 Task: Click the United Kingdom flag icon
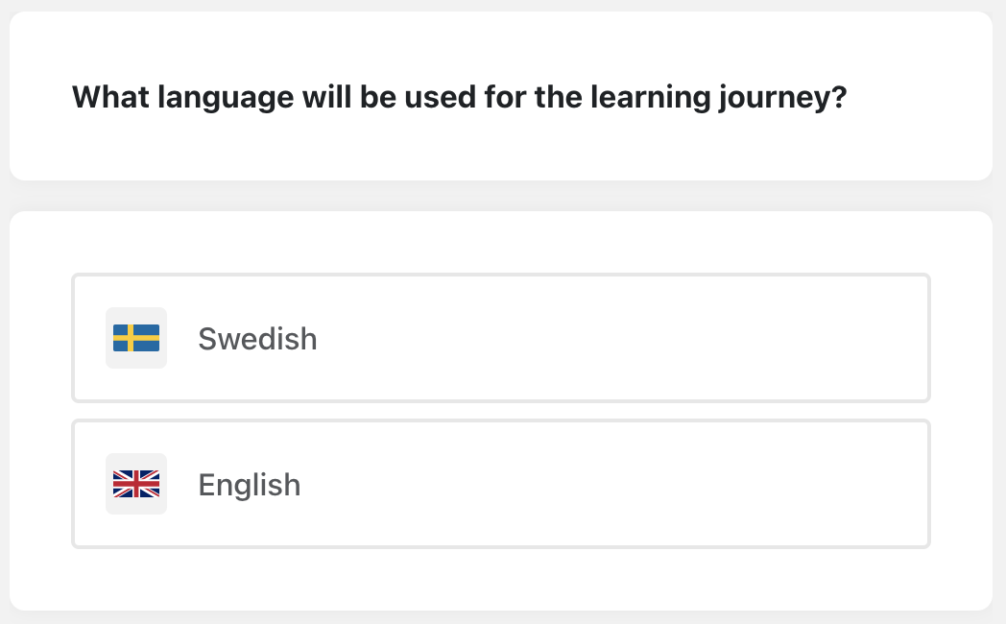point(136,484)
